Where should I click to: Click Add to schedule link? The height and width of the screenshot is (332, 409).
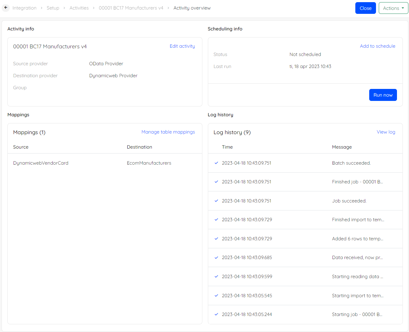(378, 46)
